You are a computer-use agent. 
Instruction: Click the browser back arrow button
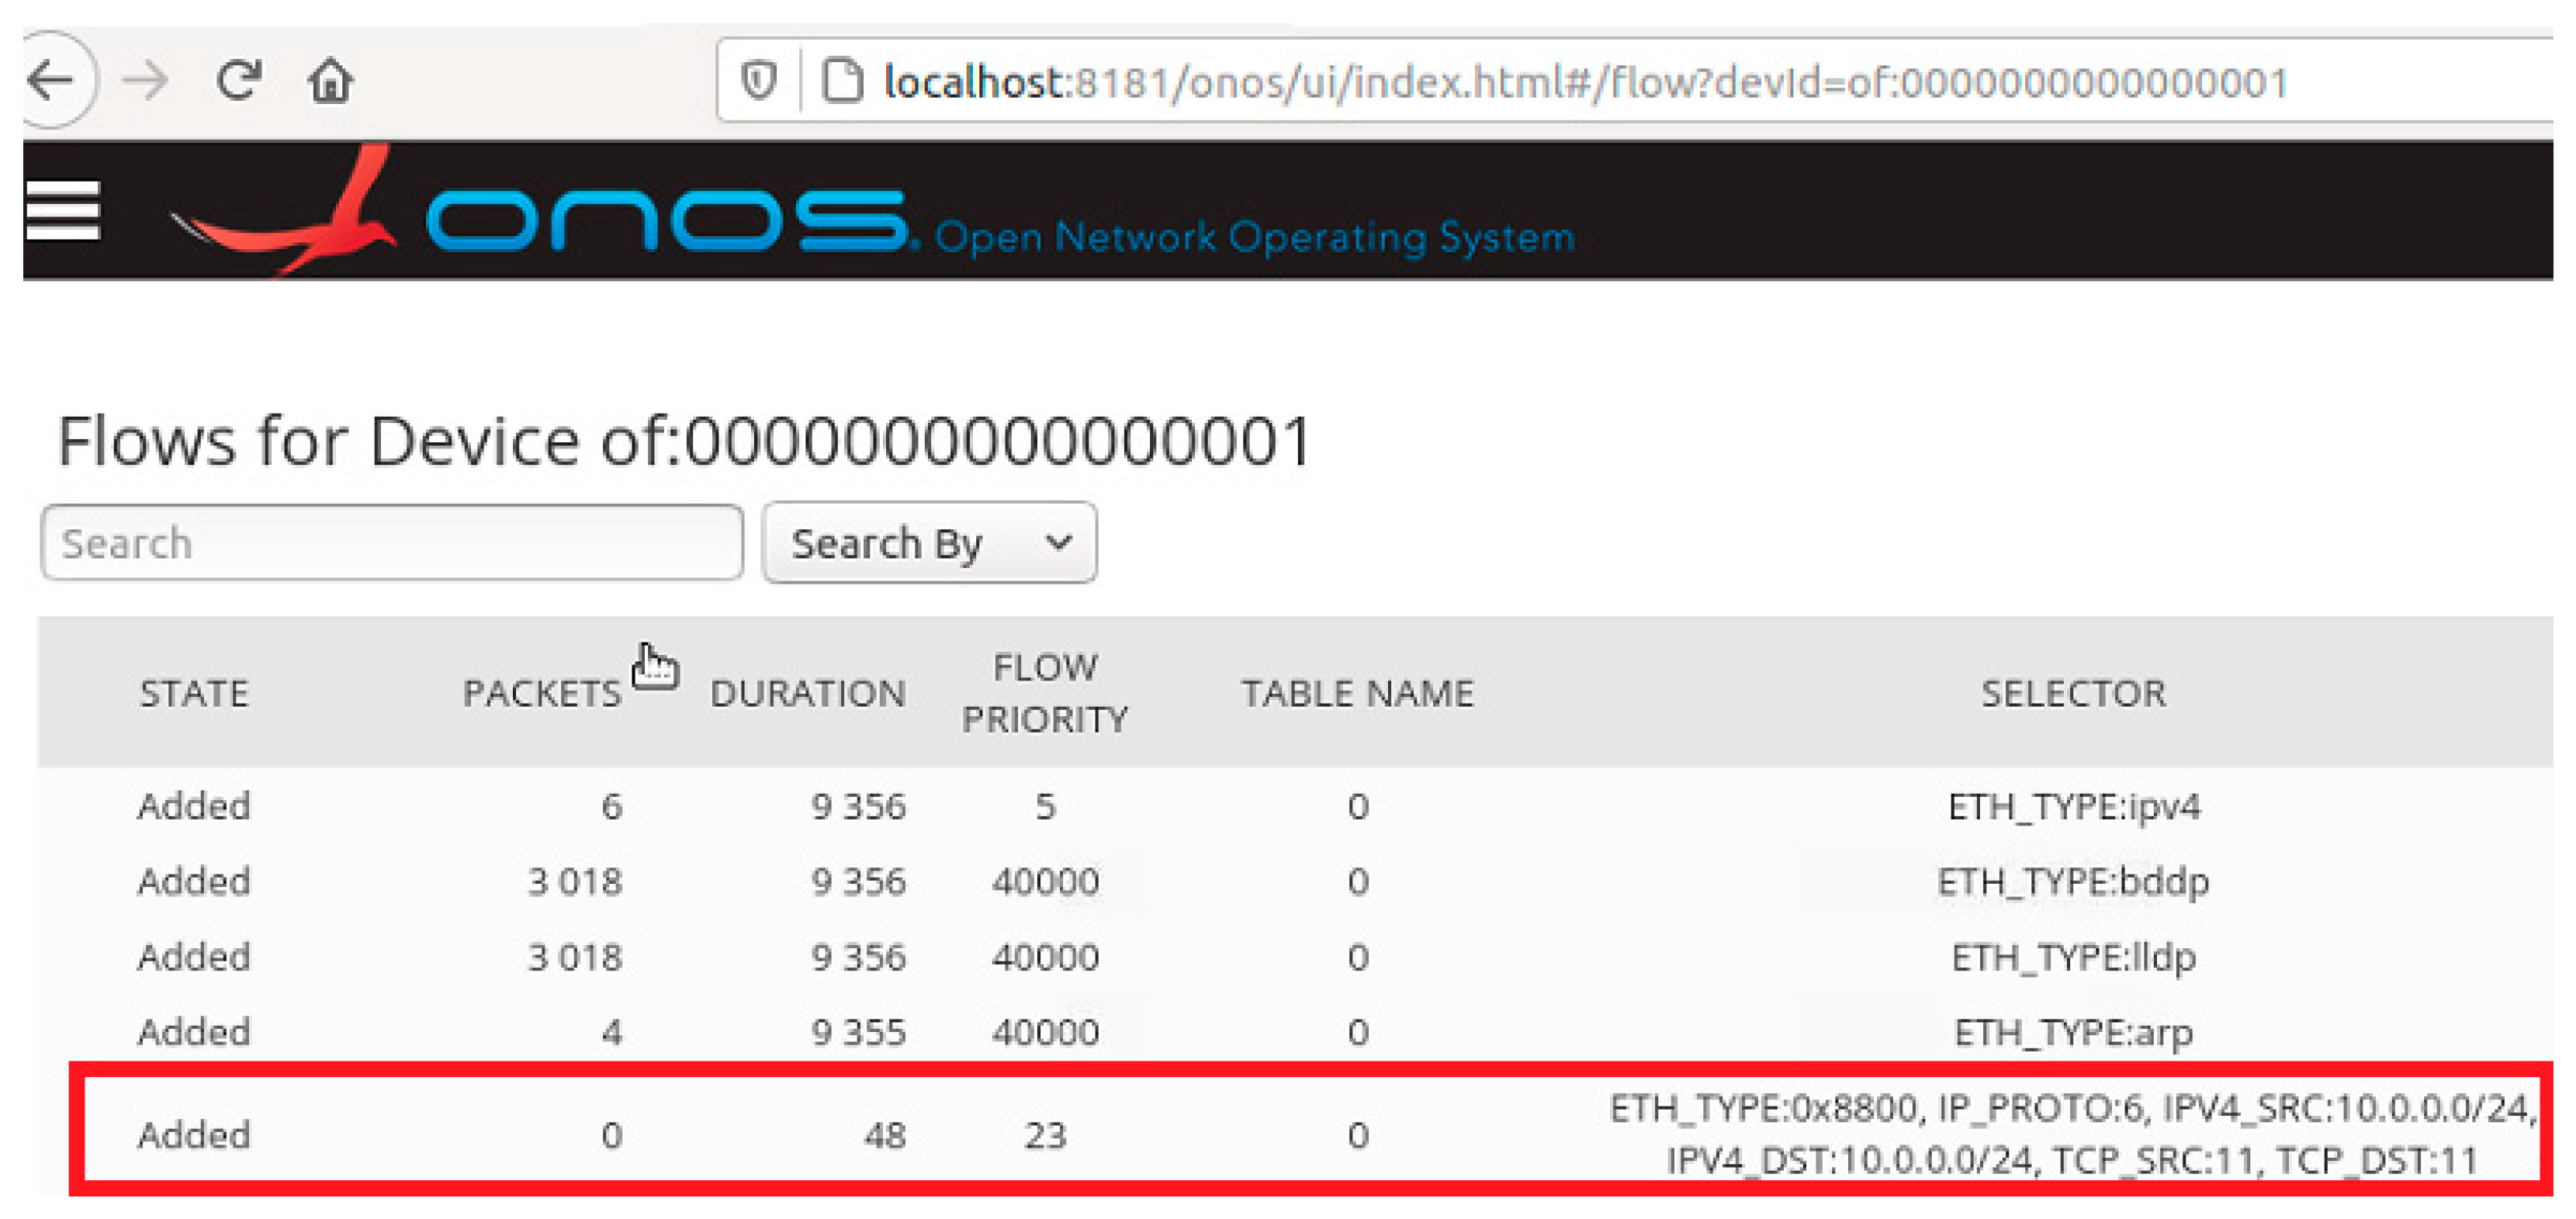click(x=52, y=80)
